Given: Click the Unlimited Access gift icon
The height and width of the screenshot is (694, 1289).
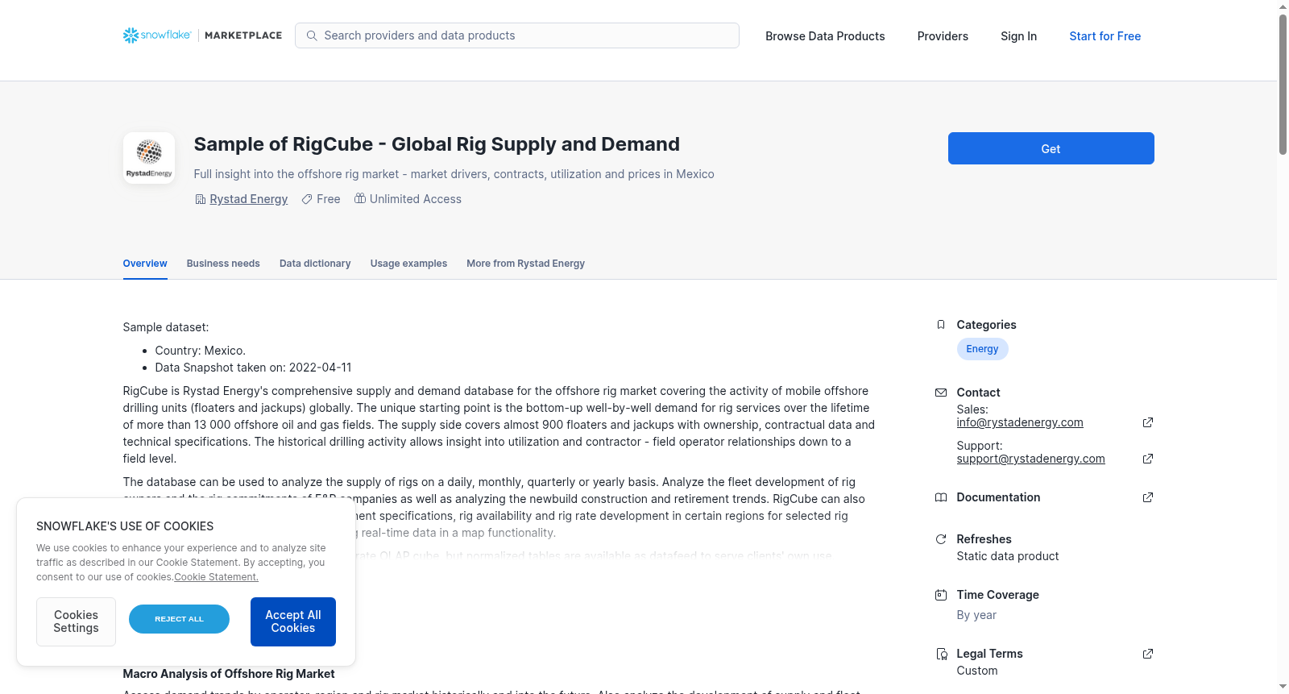Looking at the screenshot, I should [360, 198].
